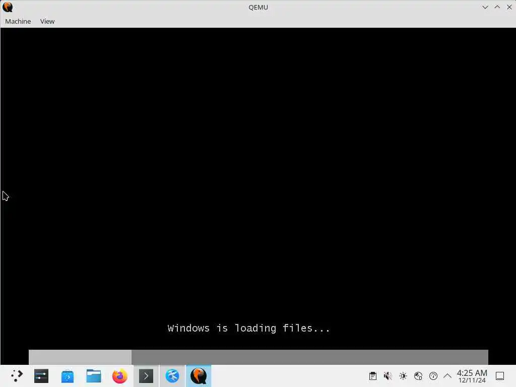Expand hidden system tray icons

(447, 376)
